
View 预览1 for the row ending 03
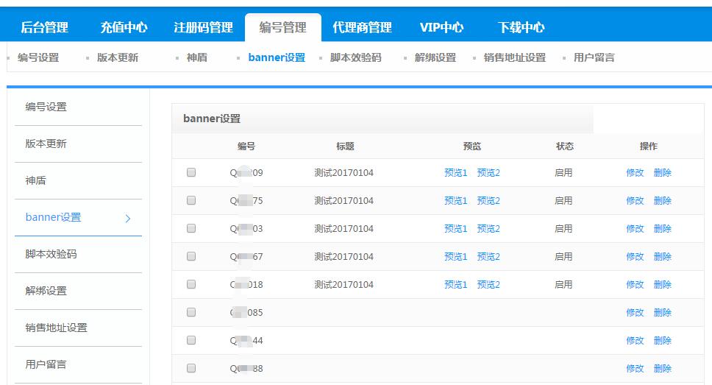pyautogui.click(x=455, y=229)
